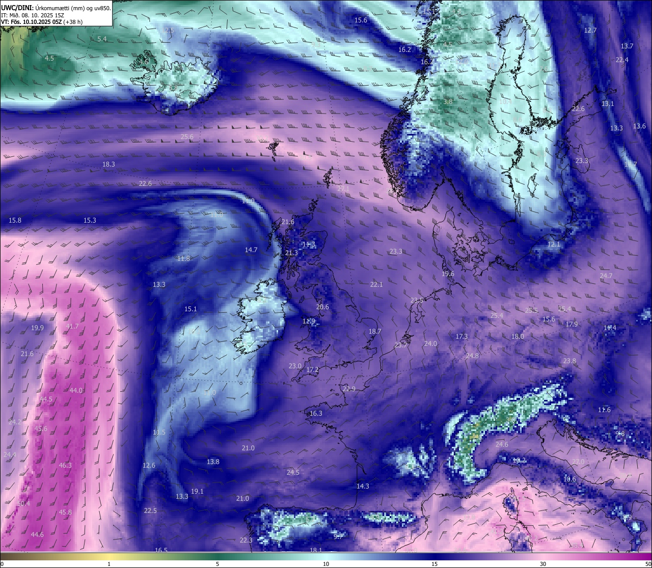Click the "VT: Fös. 10.10.2025 05Z (+38 h)" line
The image size is (652, 568).
click(42, 22)
